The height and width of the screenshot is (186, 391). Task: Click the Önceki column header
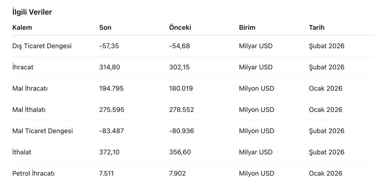point(180,28)
